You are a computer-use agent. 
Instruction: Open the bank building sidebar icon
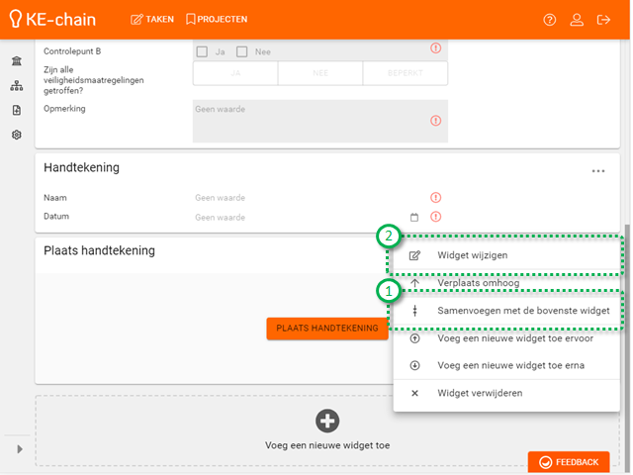[17, 61]
